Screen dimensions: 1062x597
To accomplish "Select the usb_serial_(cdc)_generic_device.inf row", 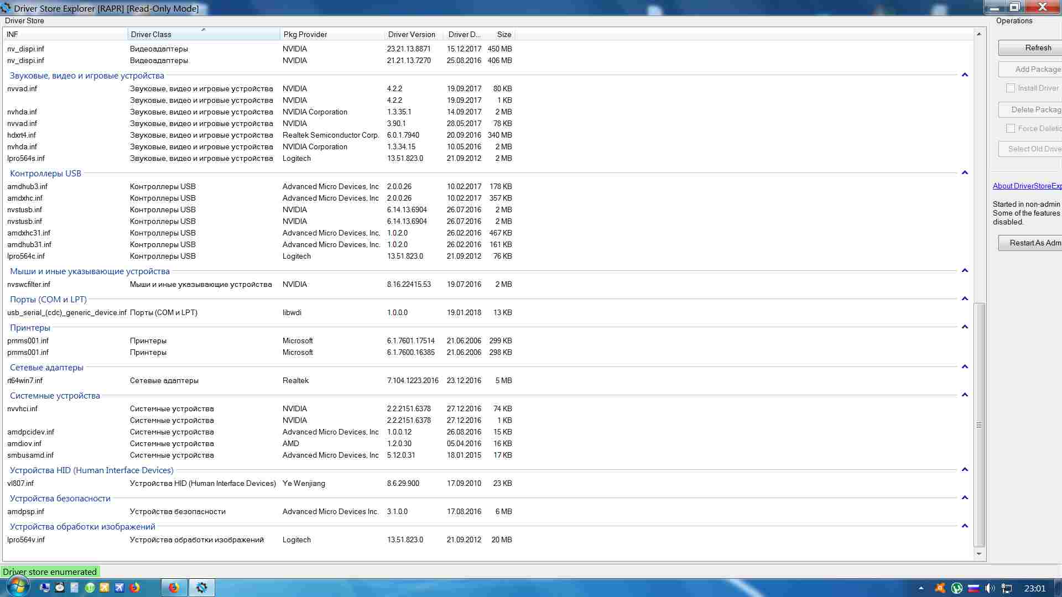I will click(259, 312).
